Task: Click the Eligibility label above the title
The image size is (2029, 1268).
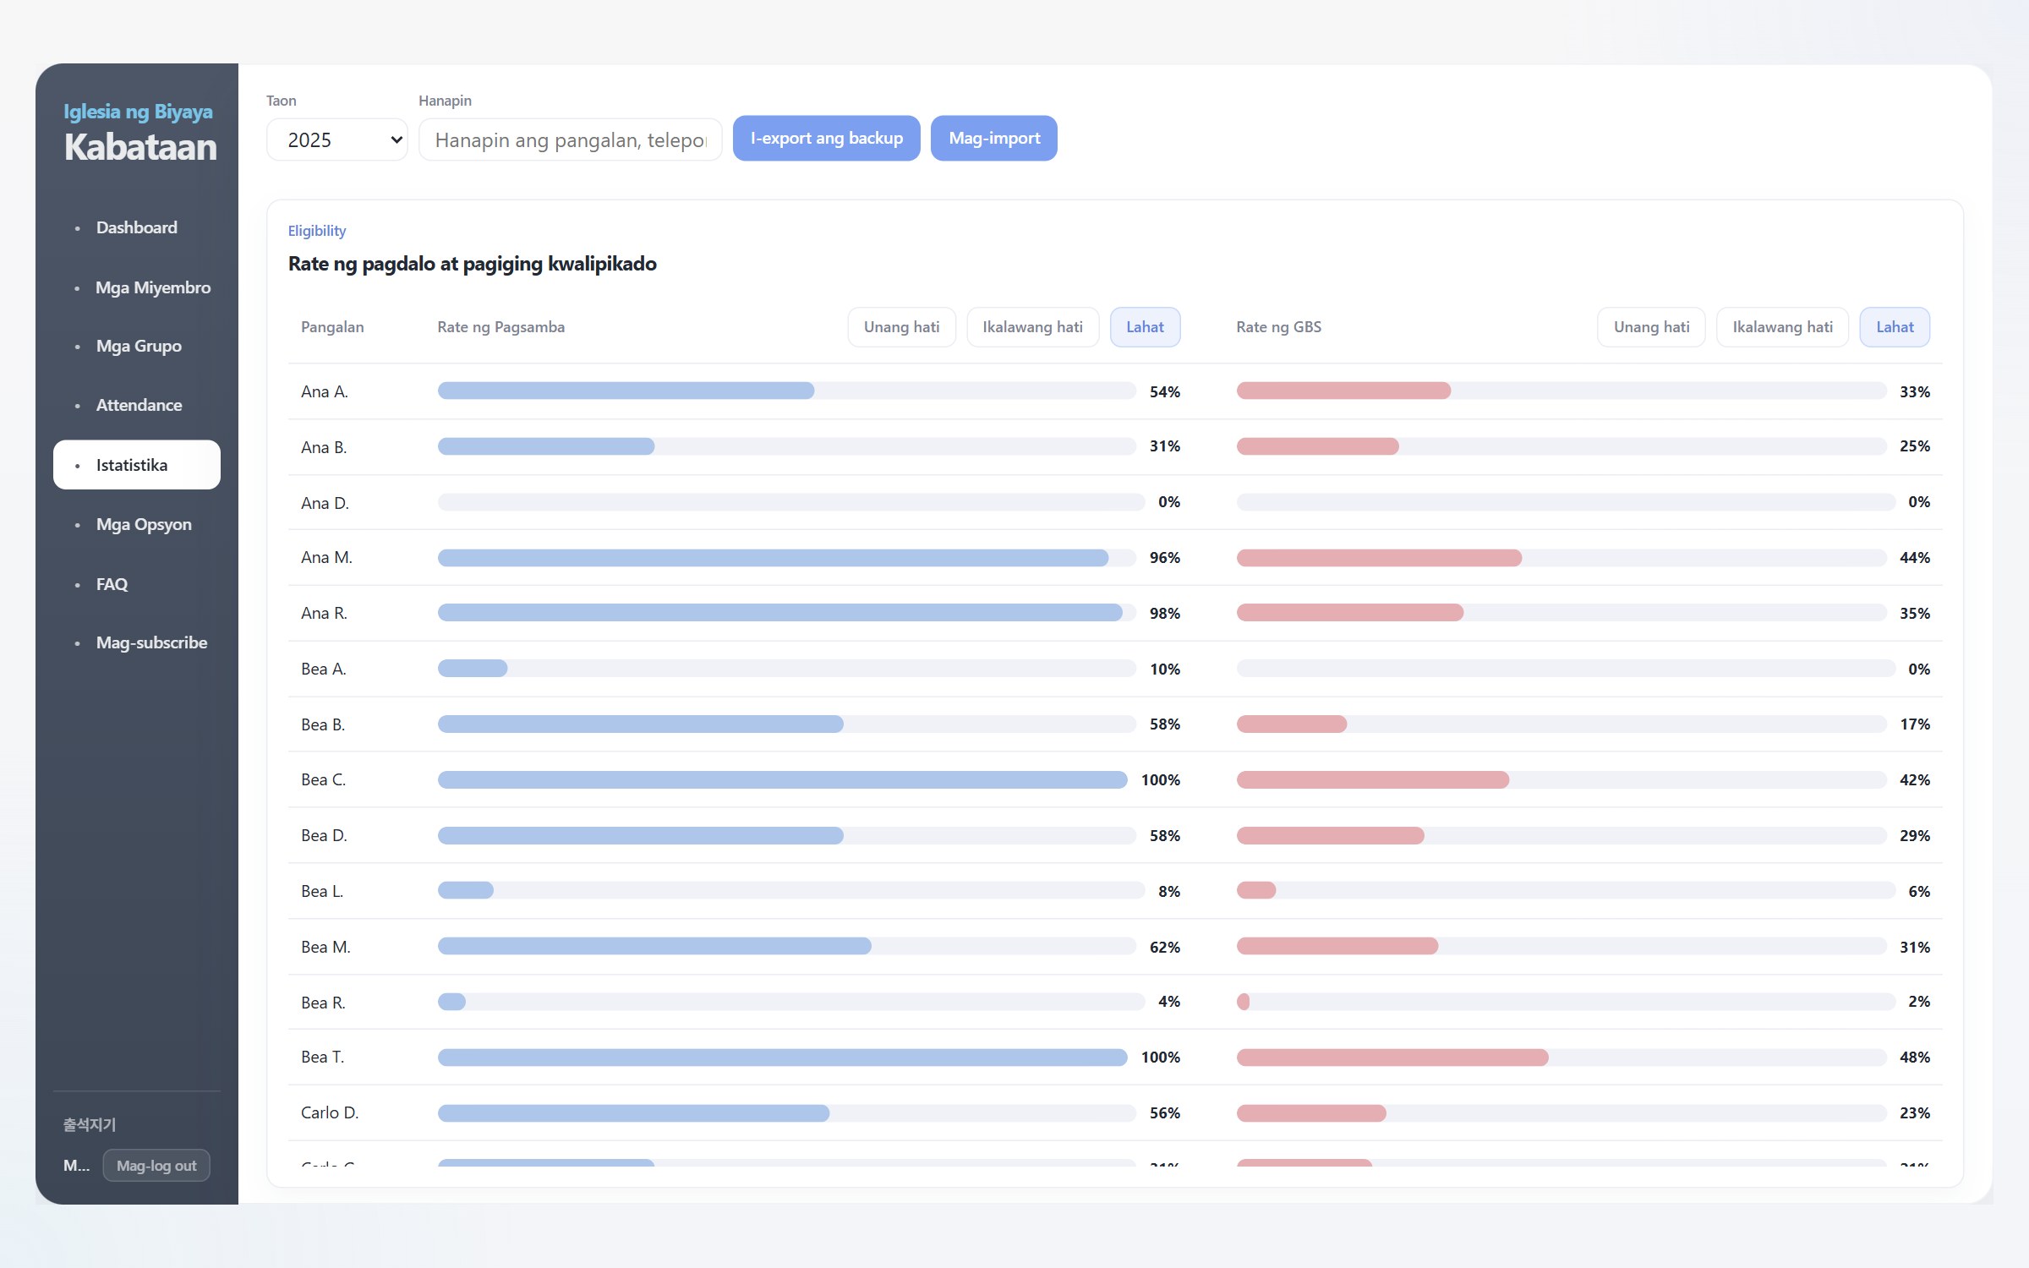Action: pos(317,231)
